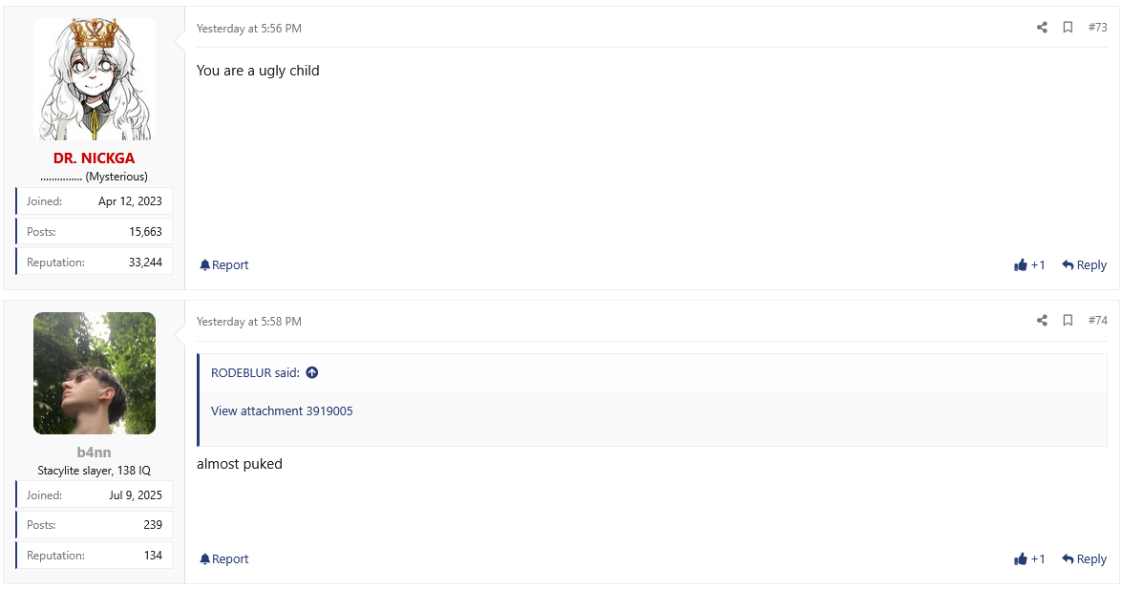Report b4nn's post
Image resolution: width=1123 pixels, height=589 pixels.
pyautogui.click(x=224, y=559)
